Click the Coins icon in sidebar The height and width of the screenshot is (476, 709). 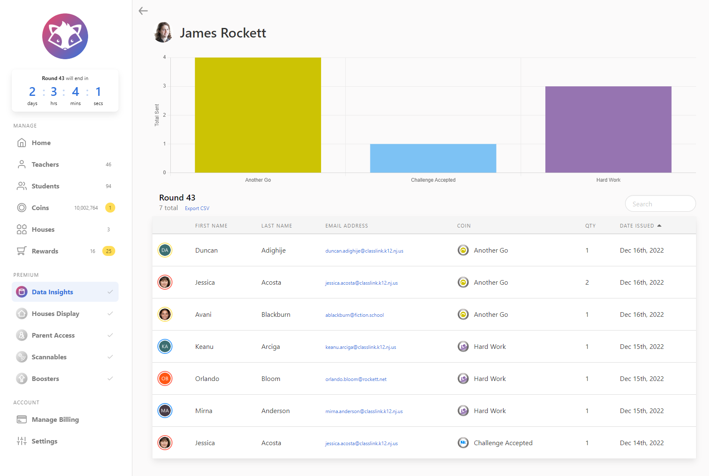click(22, 208)
